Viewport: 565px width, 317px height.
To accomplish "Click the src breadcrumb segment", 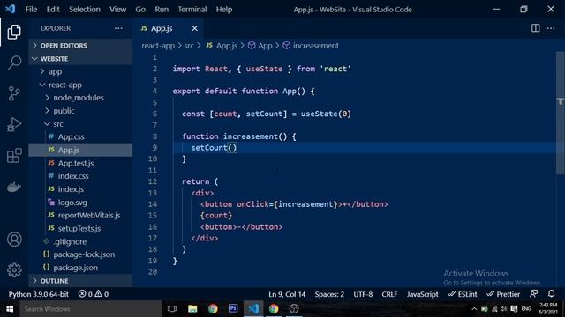I will (x=189, y=46).
